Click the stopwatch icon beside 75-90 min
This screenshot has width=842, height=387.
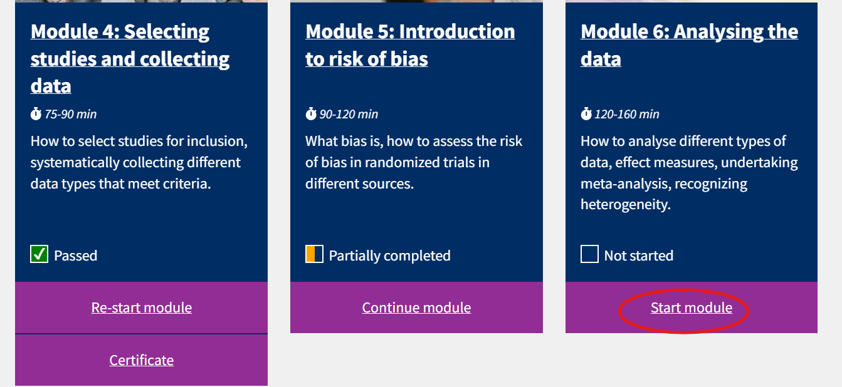click(x=36, y=114)
